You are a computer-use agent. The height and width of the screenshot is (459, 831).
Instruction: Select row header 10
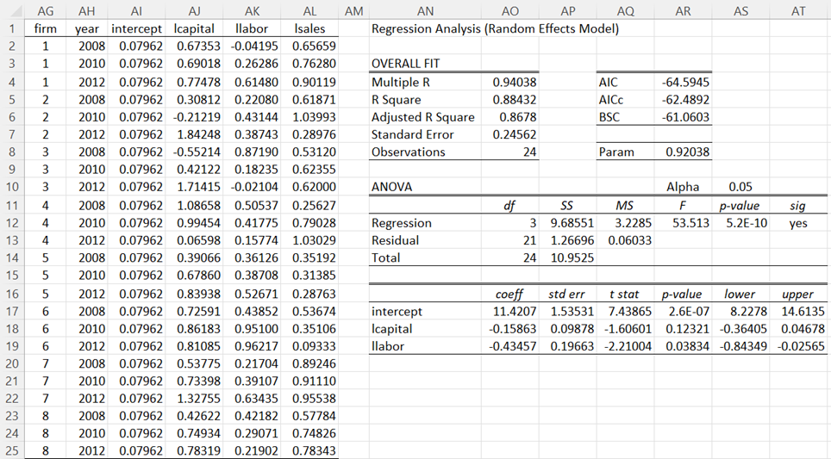(x=12, y=187)
